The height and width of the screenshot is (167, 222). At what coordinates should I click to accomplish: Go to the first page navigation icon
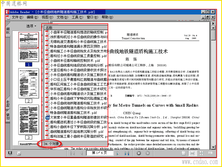[72, 153]
